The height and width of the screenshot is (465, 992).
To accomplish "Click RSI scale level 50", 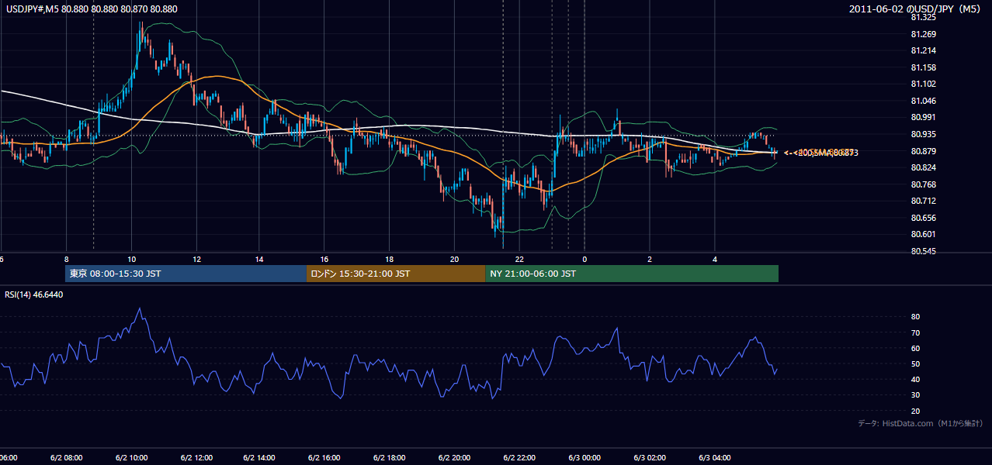I will (x=915, y=363).
